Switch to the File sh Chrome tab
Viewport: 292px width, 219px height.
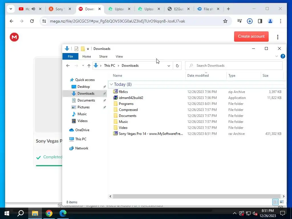(x=208, y=9)
